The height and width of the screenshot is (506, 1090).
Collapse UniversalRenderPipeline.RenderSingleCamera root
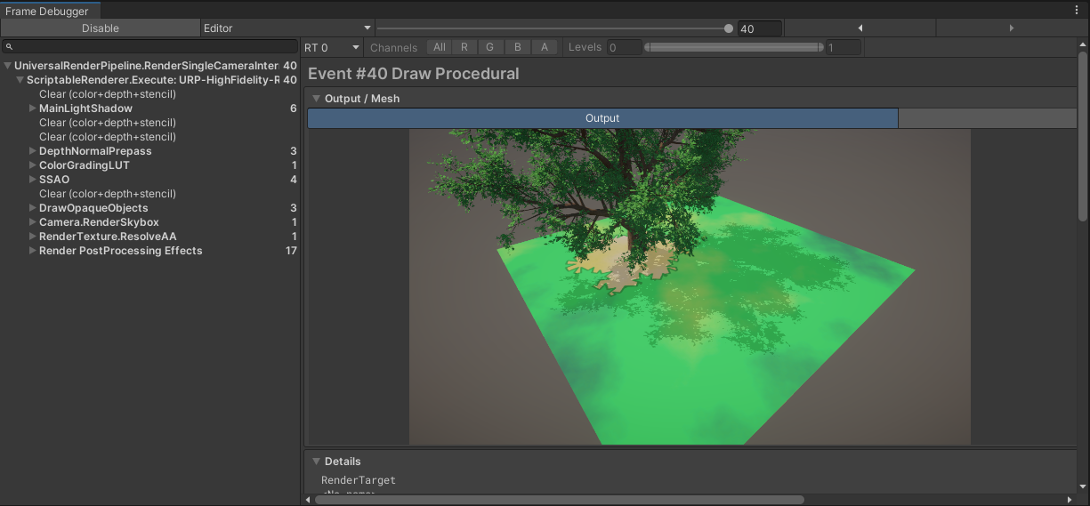pyautogui.click(x=8, y=66)
